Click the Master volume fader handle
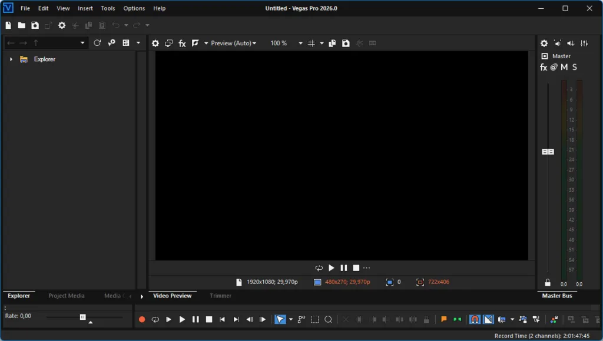Image resolution: width=603 pixels, height=341 pixels. click(x=548, y=152)
